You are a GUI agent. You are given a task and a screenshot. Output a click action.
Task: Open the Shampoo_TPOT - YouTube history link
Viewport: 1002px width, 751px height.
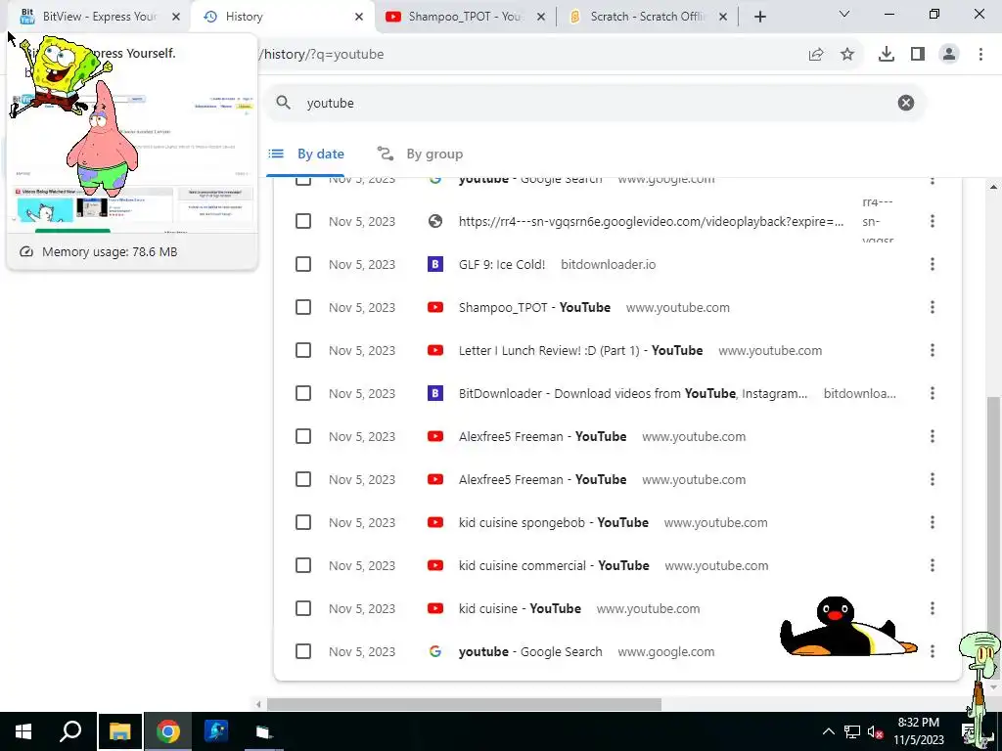(x=534, y=307)
